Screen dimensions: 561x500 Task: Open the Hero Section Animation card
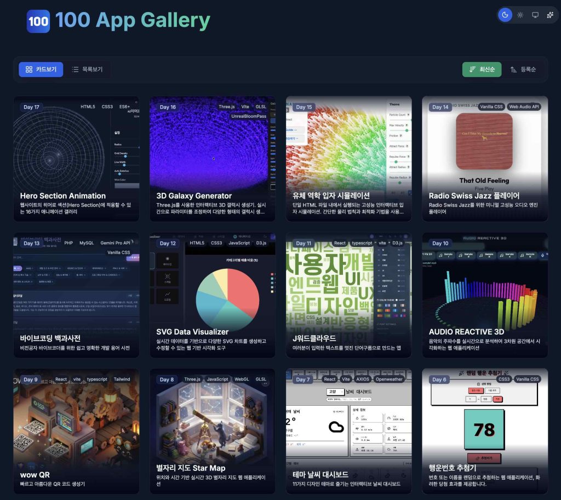coord(76,159)
